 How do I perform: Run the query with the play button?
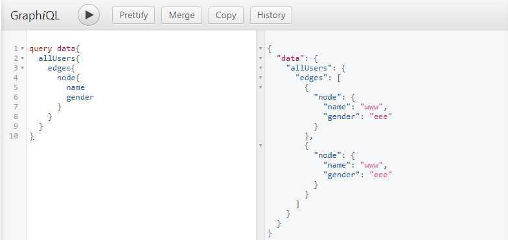88,15
